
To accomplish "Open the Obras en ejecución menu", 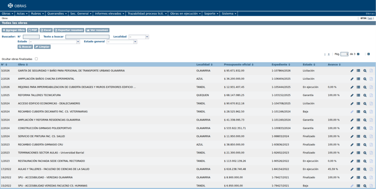I will click(185, 14).
